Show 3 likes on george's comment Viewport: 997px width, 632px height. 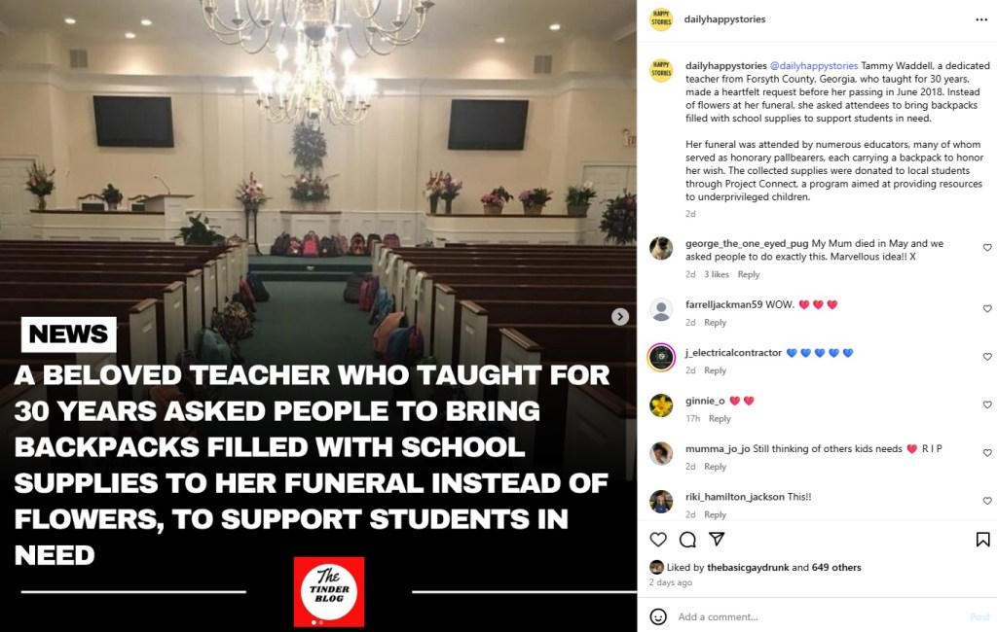716,274
